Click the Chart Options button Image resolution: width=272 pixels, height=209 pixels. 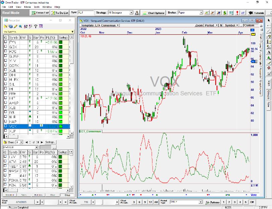tap(154, 13)
